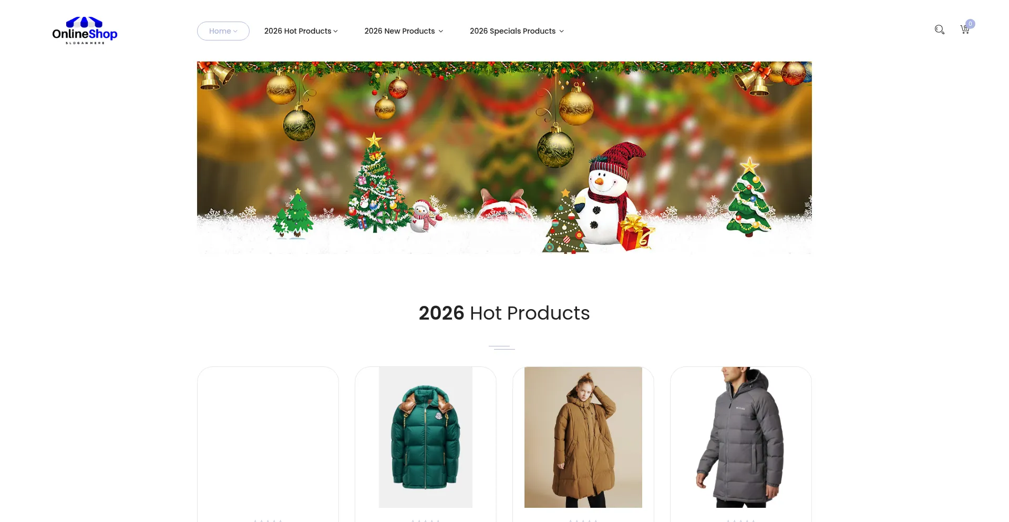Click the Christmas banner image
The width and height of the screenshot is (1009, 522).
[504, 158]
